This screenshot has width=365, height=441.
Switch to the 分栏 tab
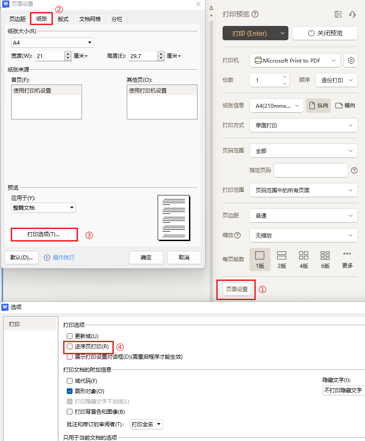coord(116,19)
